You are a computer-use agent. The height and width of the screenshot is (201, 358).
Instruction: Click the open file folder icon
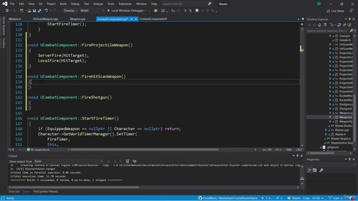[x=29, y=11]
